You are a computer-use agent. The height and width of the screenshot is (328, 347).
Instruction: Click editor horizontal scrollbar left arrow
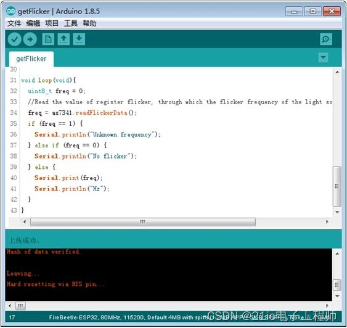tap(25, 222)
